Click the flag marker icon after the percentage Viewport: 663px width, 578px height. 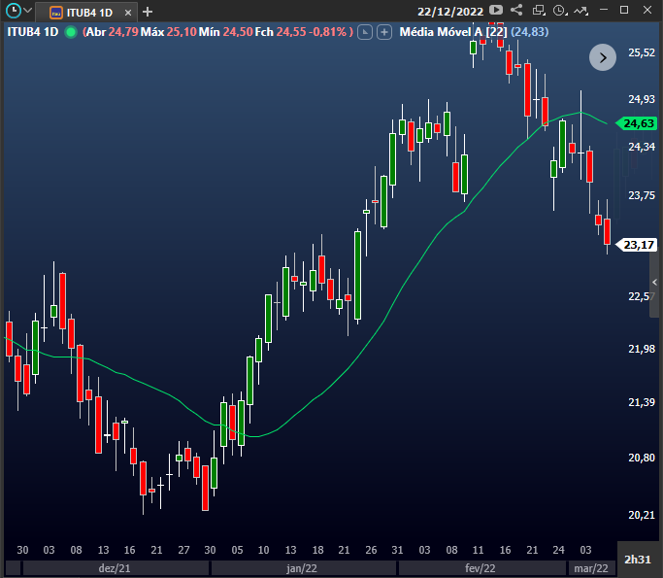(x=365, y=32)
